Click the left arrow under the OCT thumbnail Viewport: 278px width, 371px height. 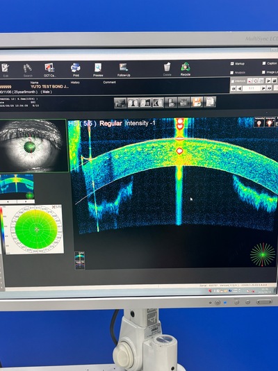pos(8,201)
